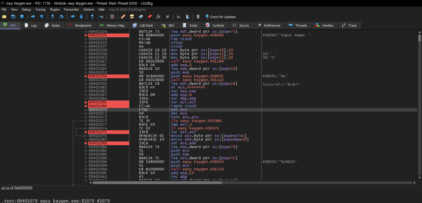Open the Patches bandage icon

[x=123, y=17]
